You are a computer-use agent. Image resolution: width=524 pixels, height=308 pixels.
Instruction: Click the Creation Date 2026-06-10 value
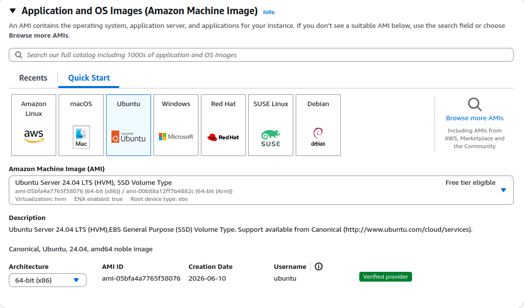207,278
